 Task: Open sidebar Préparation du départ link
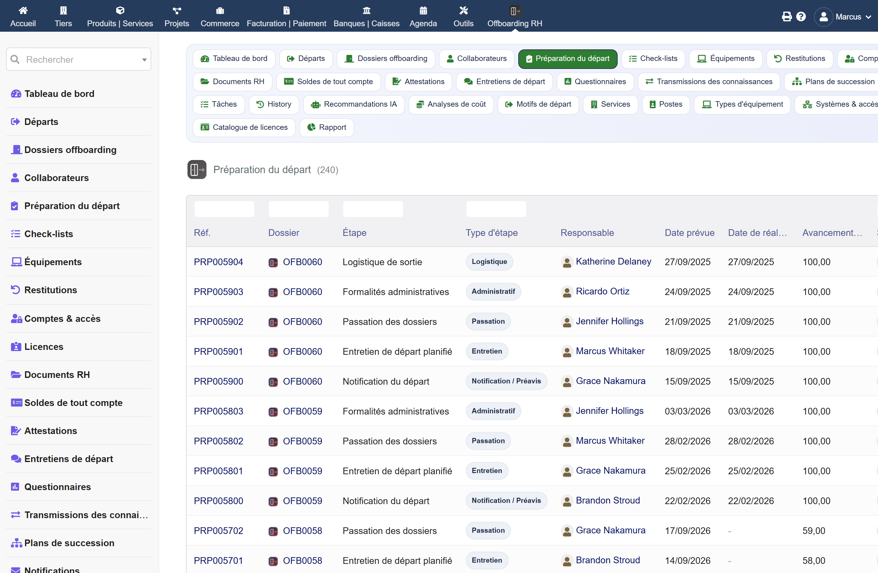click(72, 206)
